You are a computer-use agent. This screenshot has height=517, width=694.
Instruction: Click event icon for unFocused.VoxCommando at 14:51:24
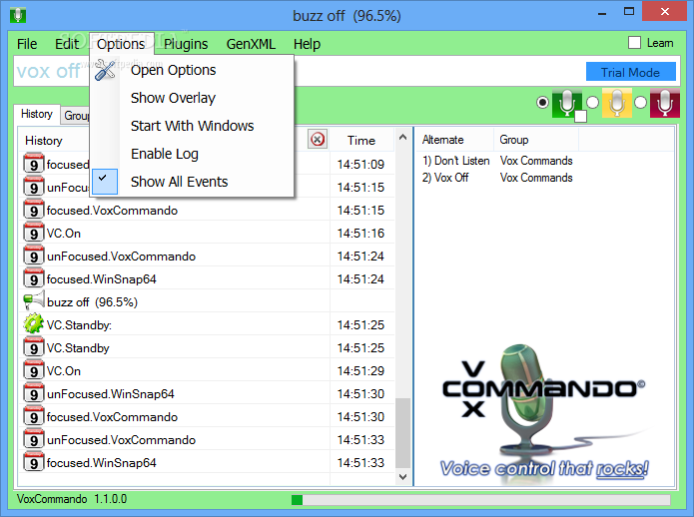(34, 256)
